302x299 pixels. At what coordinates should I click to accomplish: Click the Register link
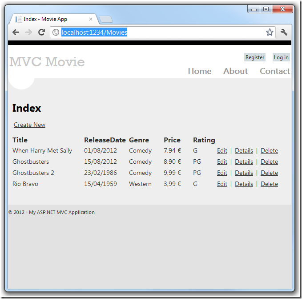(255, 57)
